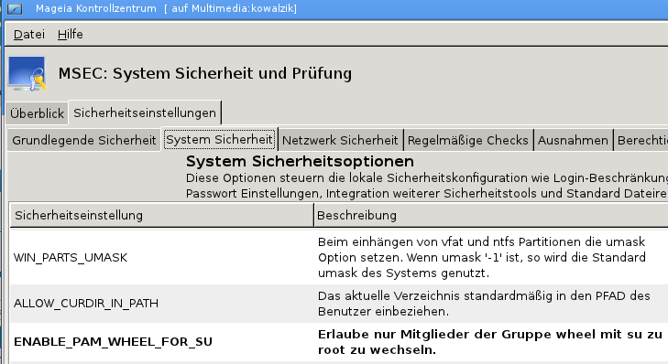Image resolution: width=668 pixels, height=364 pixels.
Task: Switch to the Überblick tab
Action: coord(37,113)
